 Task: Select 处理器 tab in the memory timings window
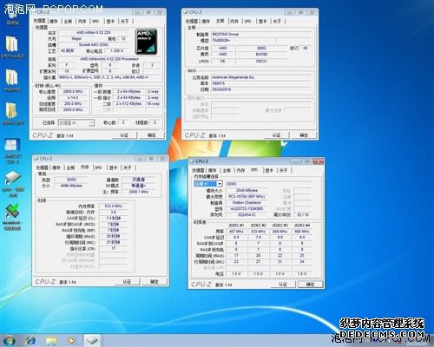click(42, 167)
